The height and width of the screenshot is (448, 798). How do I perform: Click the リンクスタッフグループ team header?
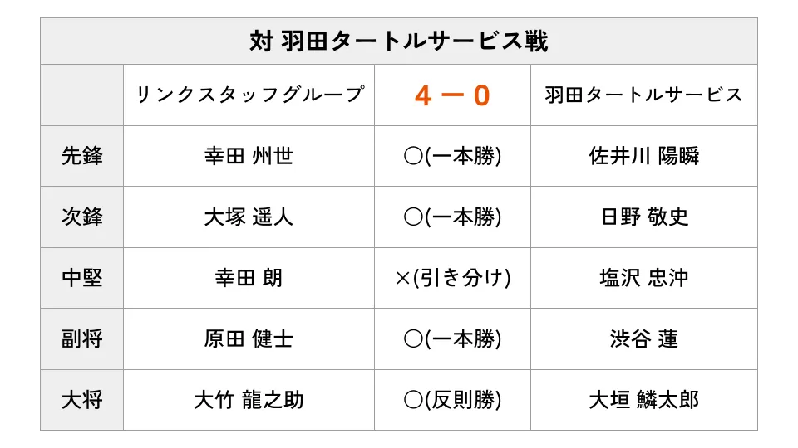[249, 95]
